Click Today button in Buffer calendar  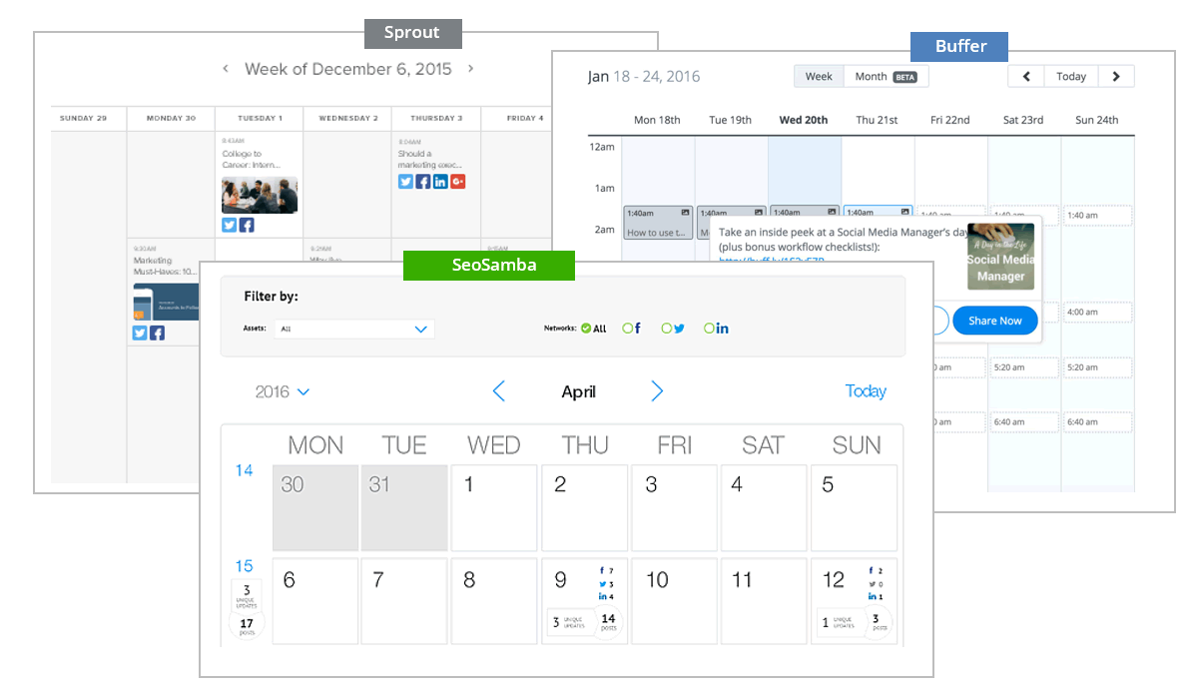(x=1071, y=76)
